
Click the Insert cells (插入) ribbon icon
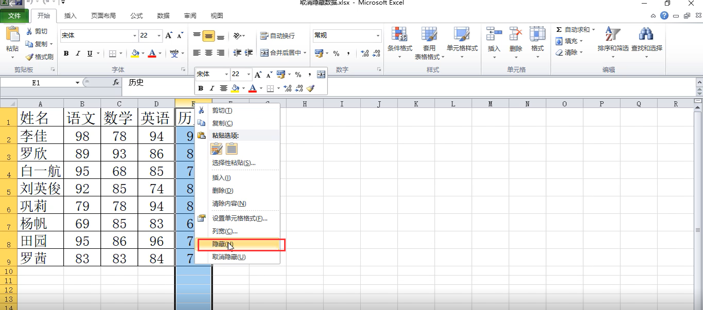494,34
